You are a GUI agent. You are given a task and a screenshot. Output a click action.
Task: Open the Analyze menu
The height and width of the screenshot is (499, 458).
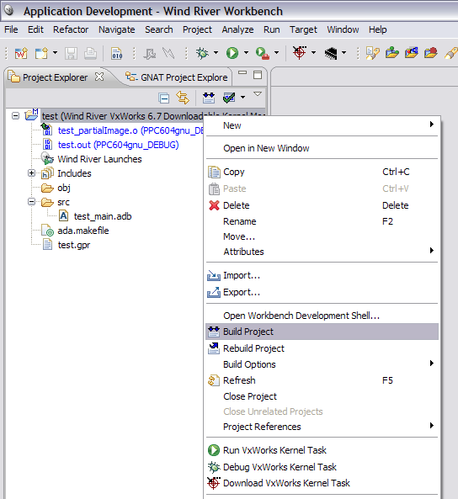[237, 29]
